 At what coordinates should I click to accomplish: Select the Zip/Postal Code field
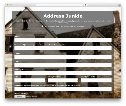click(x=96, y=80)
